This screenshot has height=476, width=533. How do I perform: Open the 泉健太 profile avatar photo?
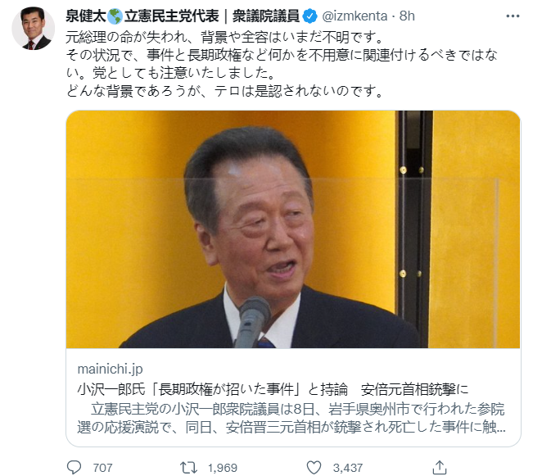34,29
